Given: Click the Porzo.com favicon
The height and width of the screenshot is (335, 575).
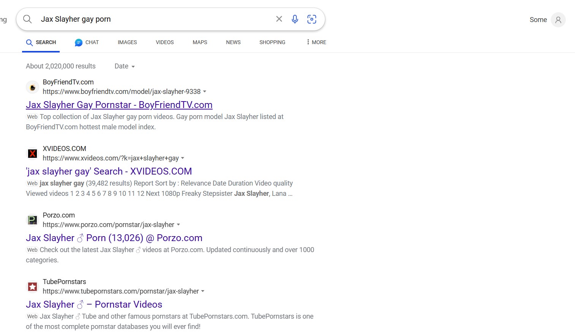Looking at the screenshot, I should click(x=33, y=220).
